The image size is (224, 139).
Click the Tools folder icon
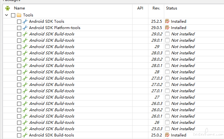pyautogui.click(x=19, y=15)
